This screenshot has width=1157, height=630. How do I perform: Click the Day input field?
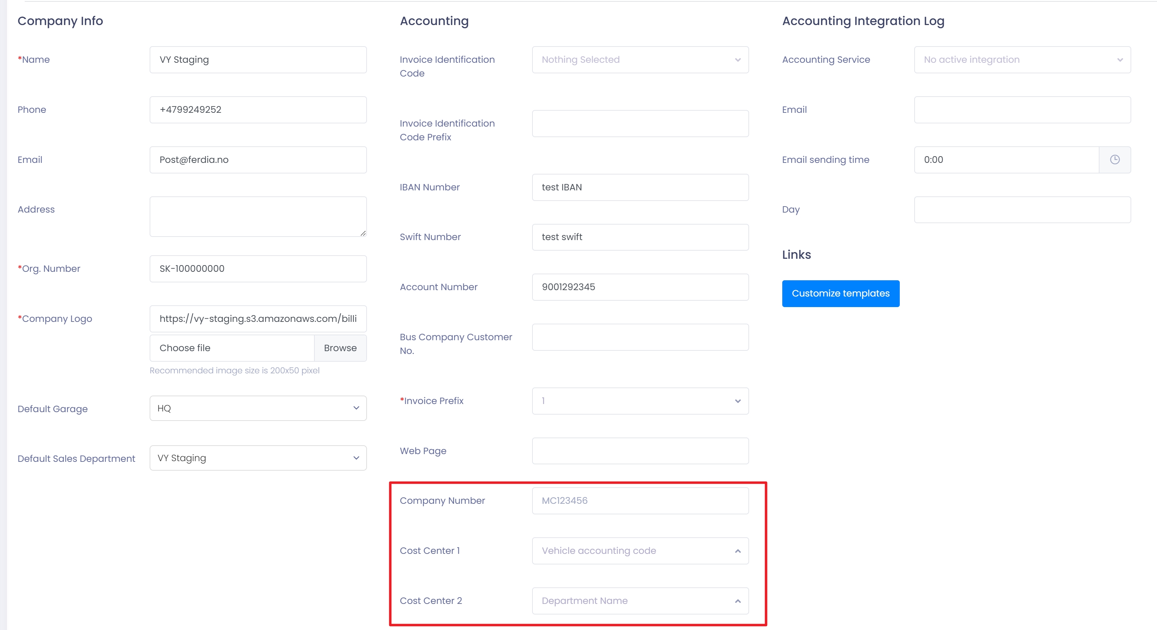[1022, 209]
